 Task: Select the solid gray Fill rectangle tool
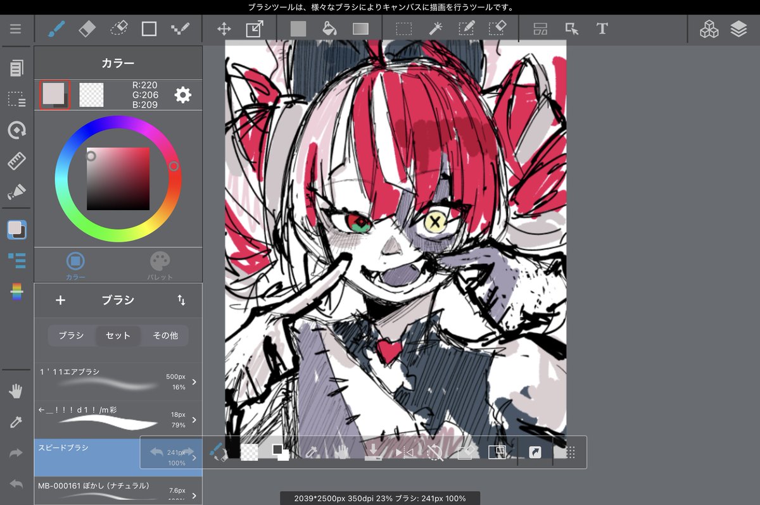click(298, 29)
